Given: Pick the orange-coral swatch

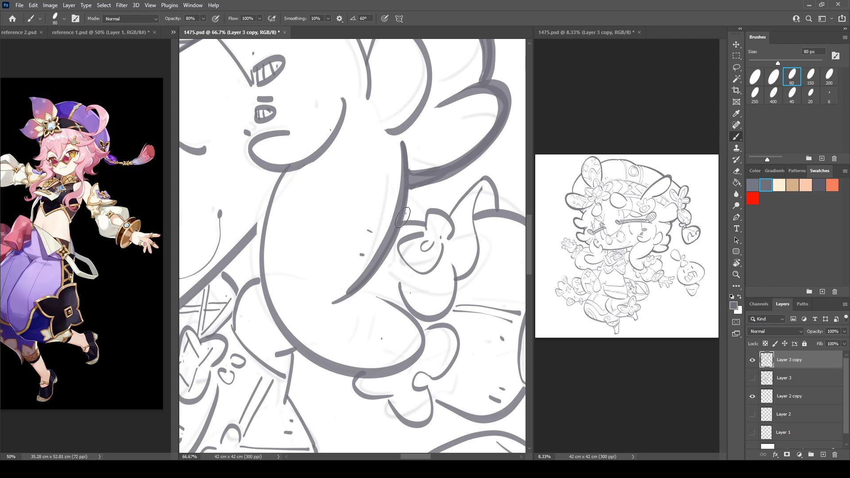Looking at the screenshot, I should pyautogui.click(x=832, y=185).
